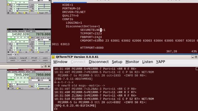This screenshot has height=111, width=198.
Task: Click PTT button in IC-756PRO window
Action: pyautogui.click(x=47, y=52)
